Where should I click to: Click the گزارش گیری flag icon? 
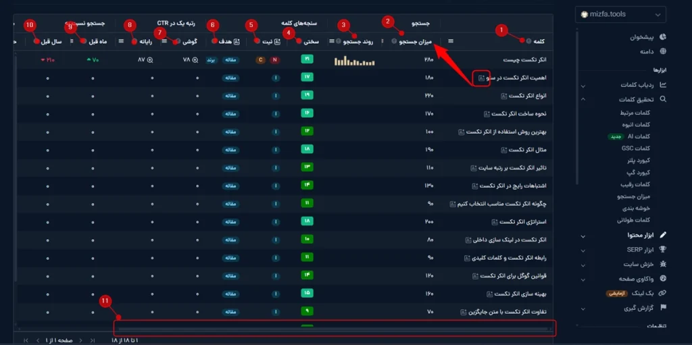coord(662,307)
